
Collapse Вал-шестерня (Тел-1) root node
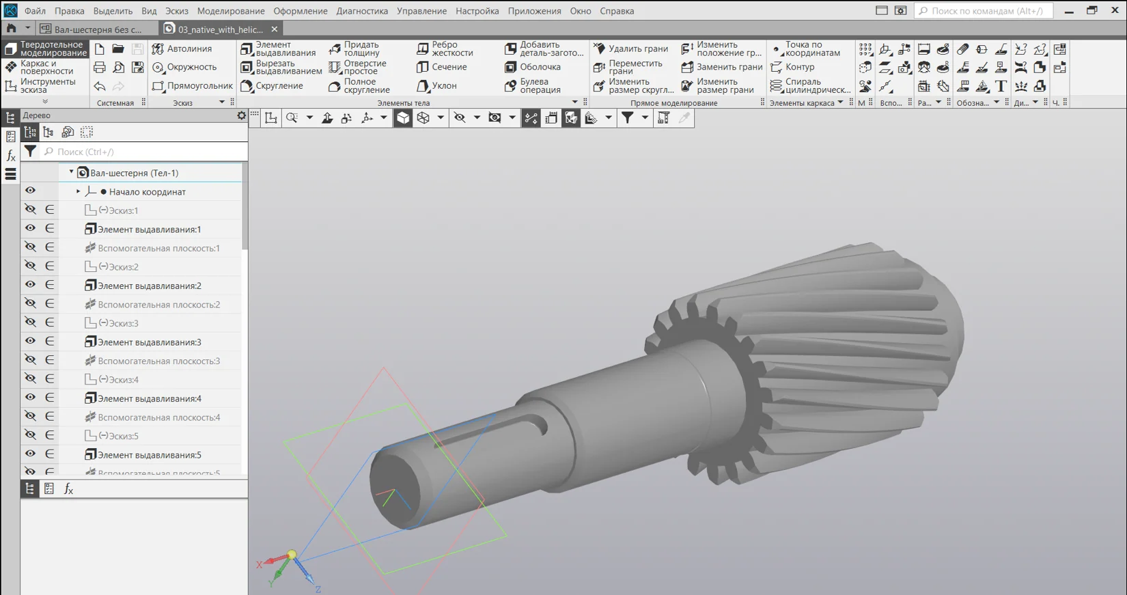71,173
